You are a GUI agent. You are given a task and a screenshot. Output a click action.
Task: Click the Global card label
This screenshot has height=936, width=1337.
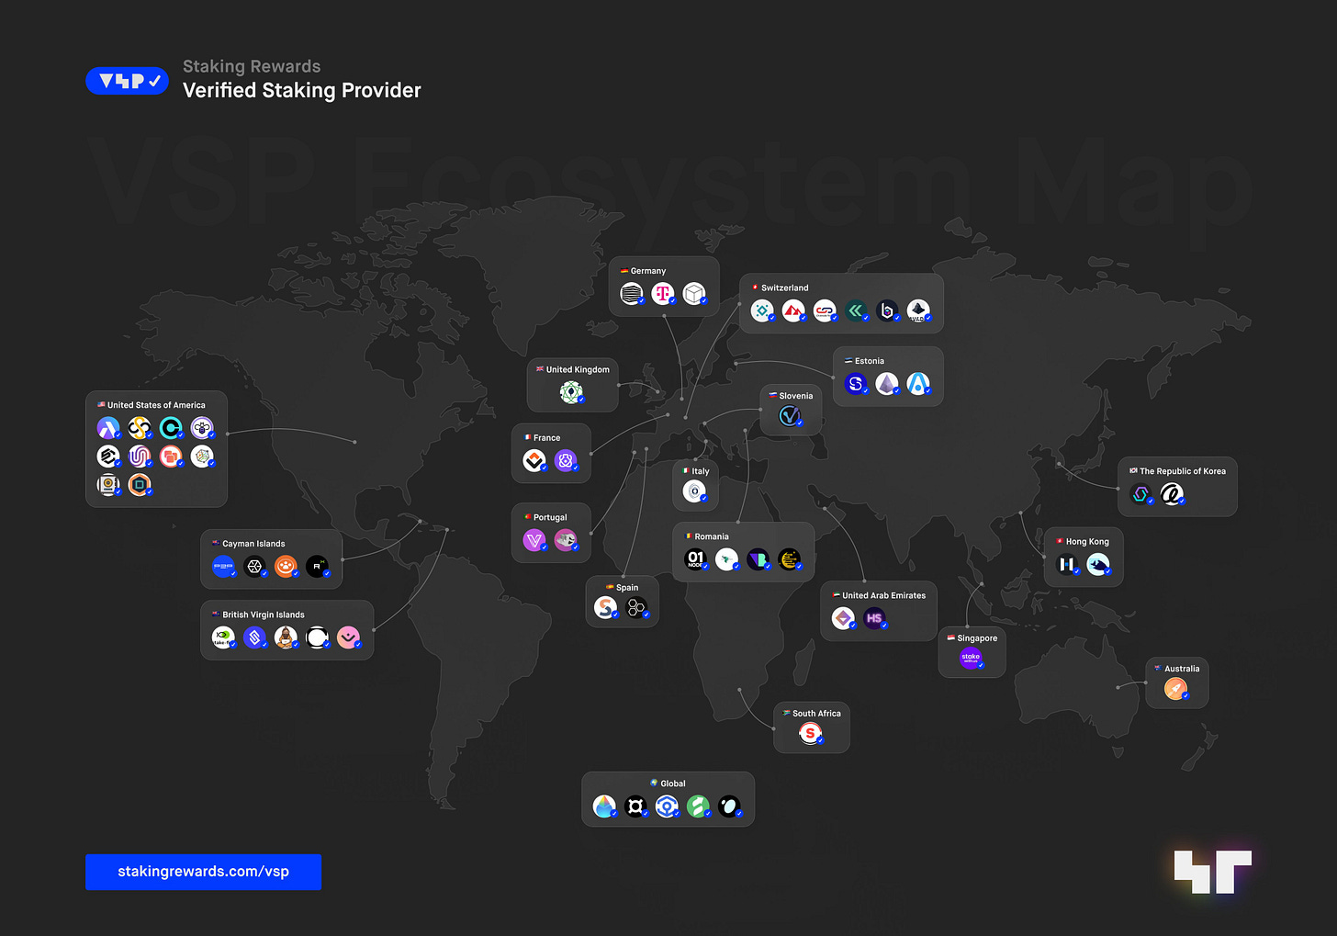(673, 784)
